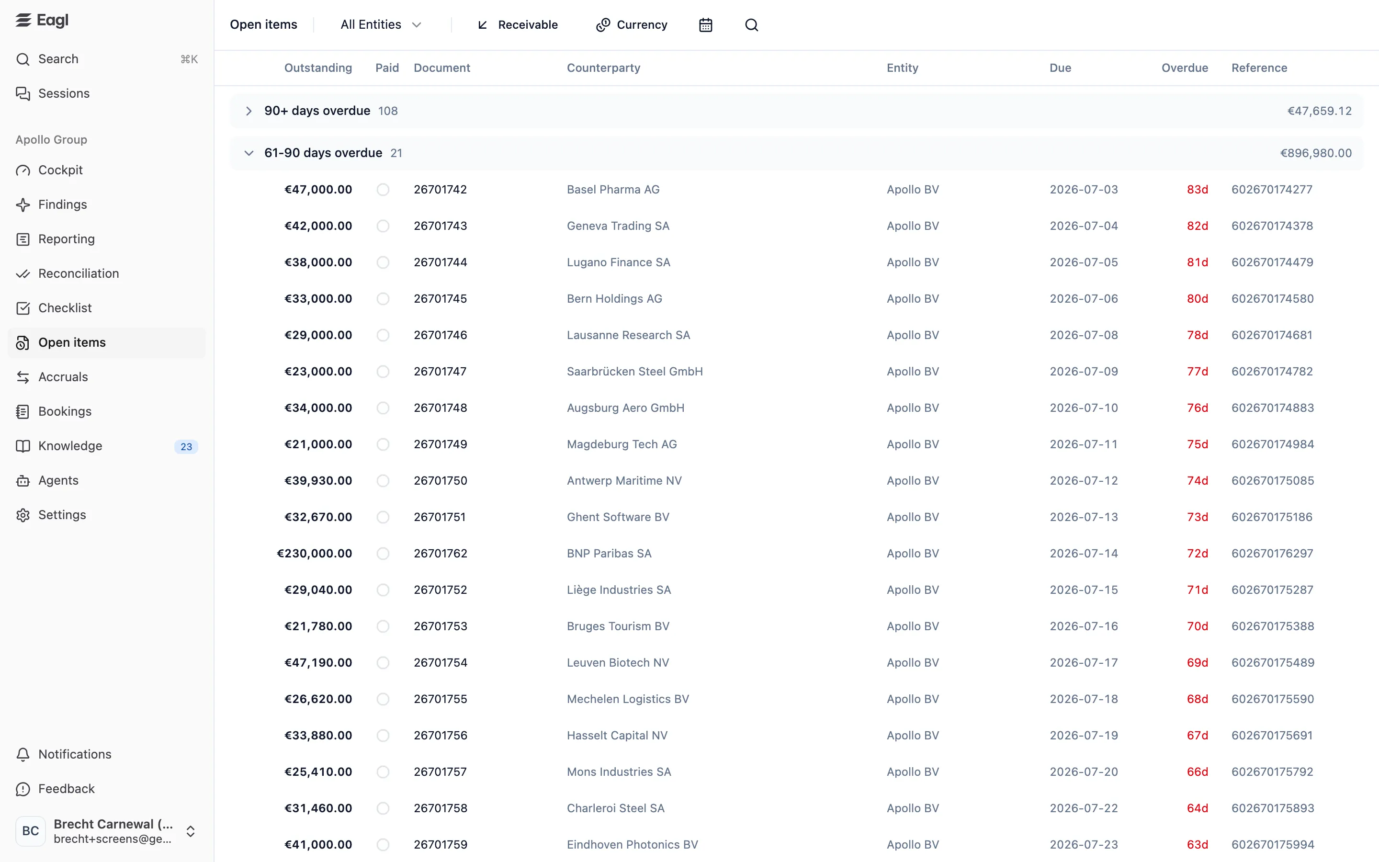Image resolution: width=1379 pixels, height=862 pixels.
Task: Click the Receivable filter button
Action: point(518,25)
